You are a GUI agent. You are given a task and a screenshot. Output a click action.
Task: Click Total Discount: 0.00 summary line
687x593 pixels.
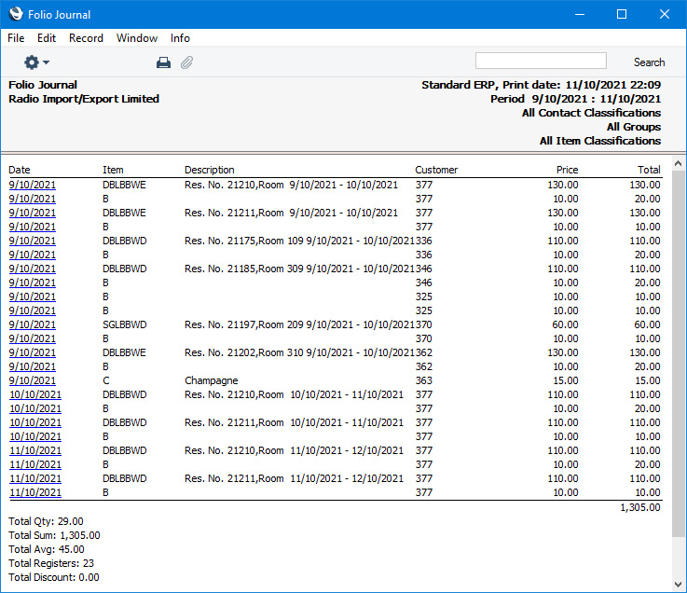(54, 578)
